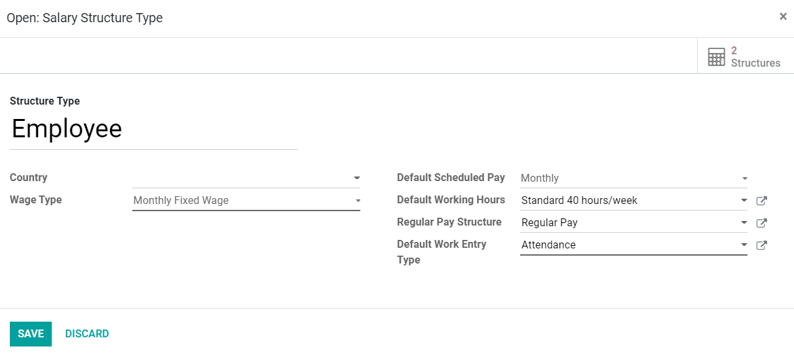794x355 pixels.
Task: Open the Wage Type dropdown
Action: coord(358,201)
